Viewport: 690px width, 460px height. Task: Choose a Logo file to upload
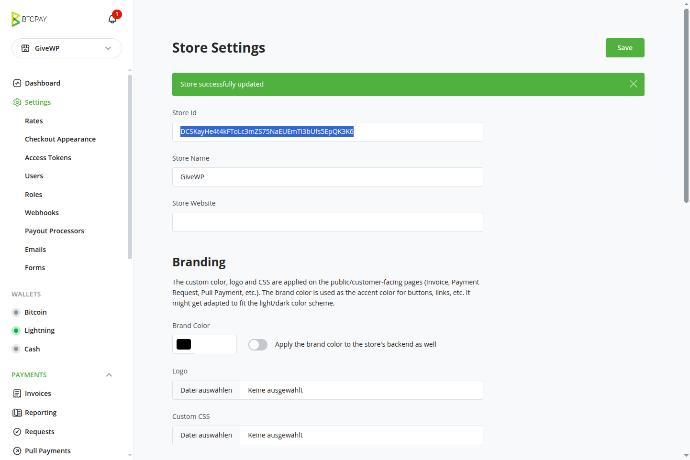pyautogui.click(x=206, y=390)
